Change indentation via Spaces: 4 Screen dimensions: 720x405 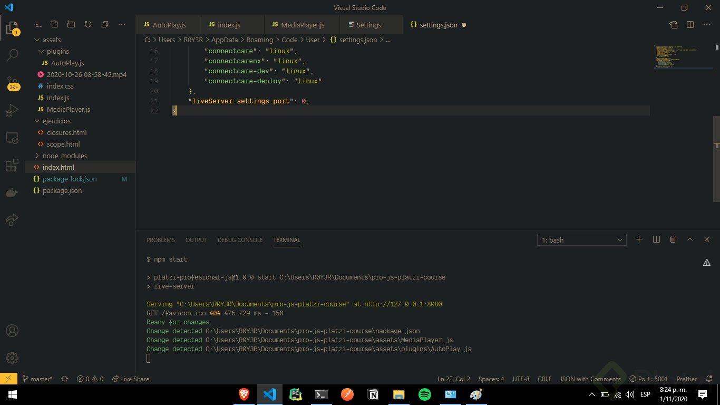pyautogui.click(x=491, y=379)
